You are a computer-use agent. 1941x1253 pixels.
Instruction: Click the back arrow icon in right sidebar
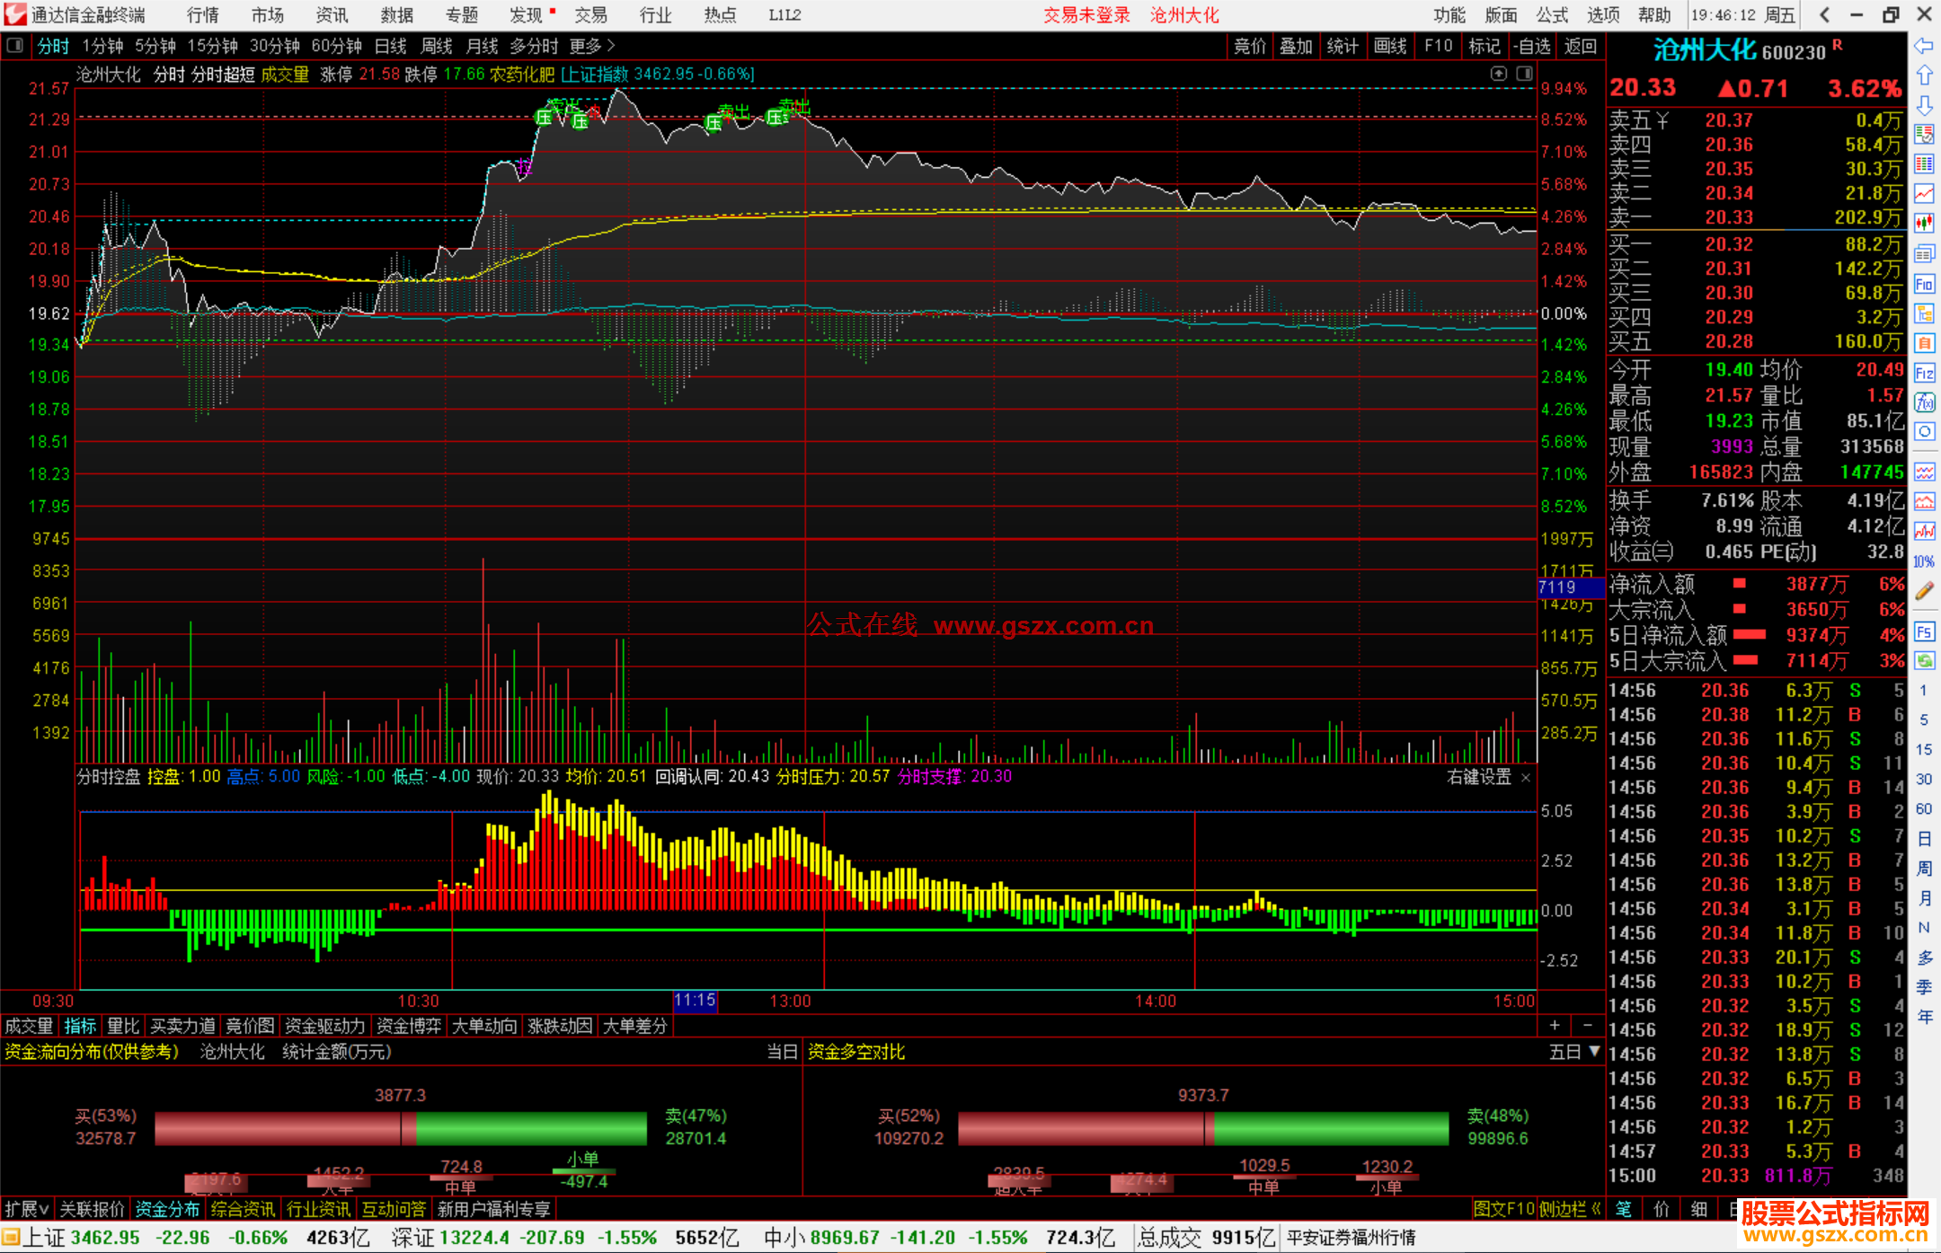[x=1924, y=46]
